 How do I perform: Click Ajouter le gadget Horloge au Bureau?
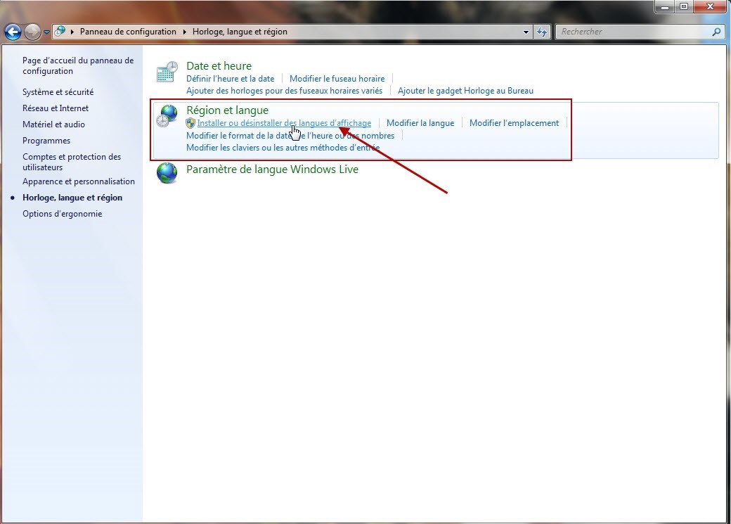tap(465, 90)
